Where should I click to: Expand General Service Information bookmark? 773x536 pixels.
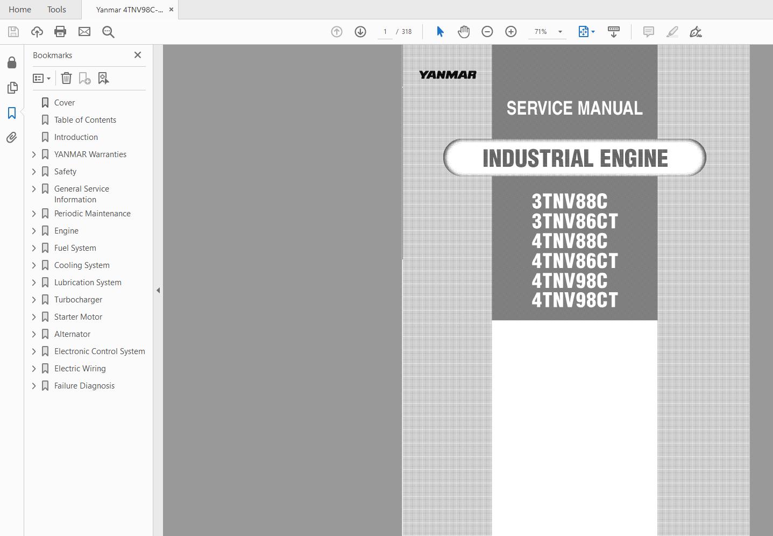click(34, 189)
